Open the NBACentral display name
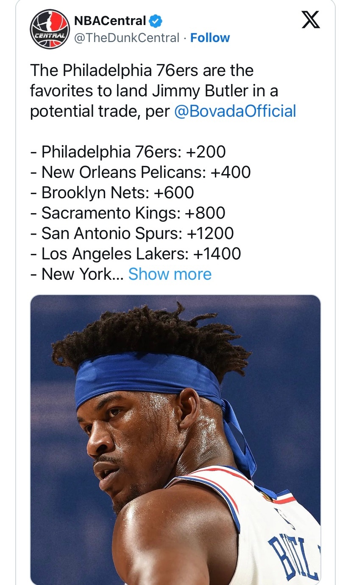 [110, 20]
